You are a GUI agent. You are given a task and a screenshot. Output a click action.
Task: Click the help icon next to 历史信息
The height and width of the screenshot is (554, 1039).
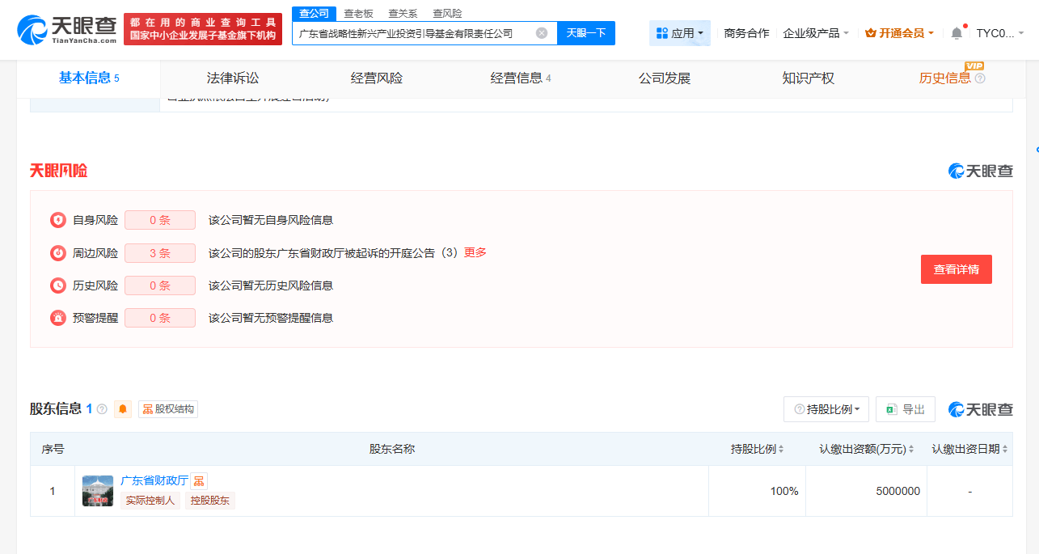click(x=980, y=78)
